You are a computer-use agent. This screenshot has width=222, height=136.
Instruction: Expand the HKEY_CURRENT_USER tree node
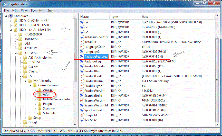coord(11,25)
